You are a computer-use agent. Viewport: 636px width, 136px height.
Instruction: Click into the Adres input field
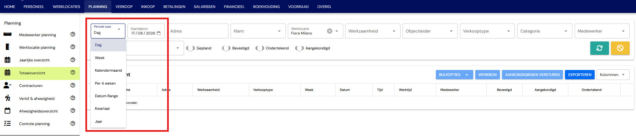point(197,31)
